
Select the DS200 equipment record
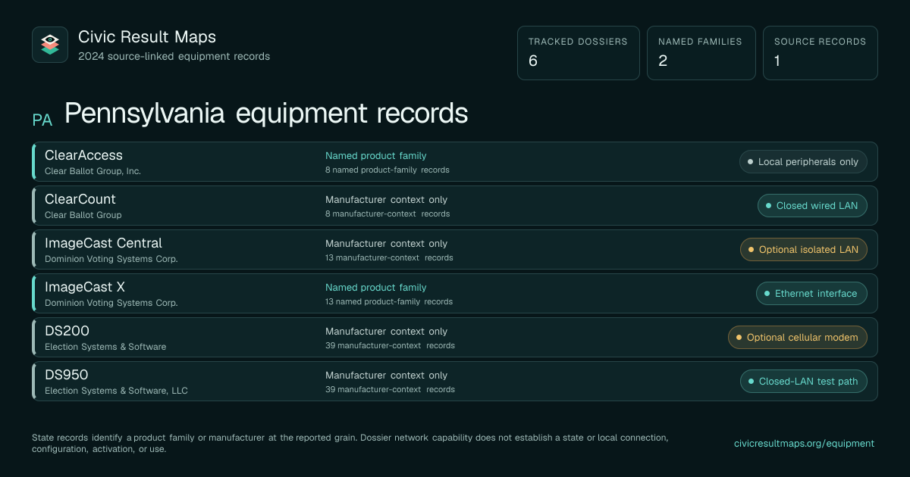[455, 337]
